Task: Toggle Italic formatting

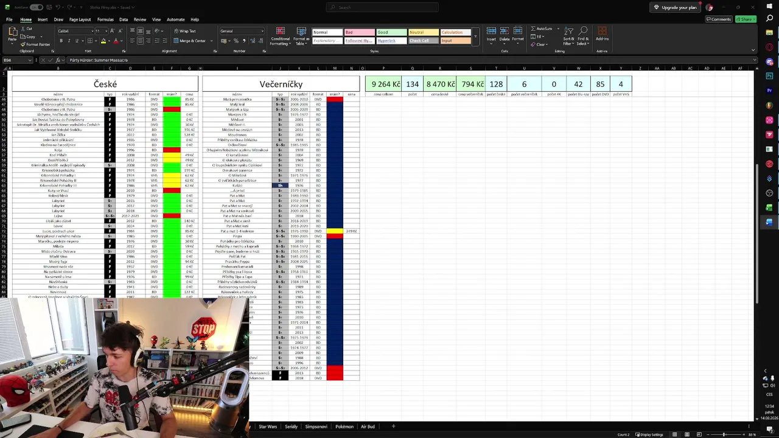Action: (x=69, y=41)
